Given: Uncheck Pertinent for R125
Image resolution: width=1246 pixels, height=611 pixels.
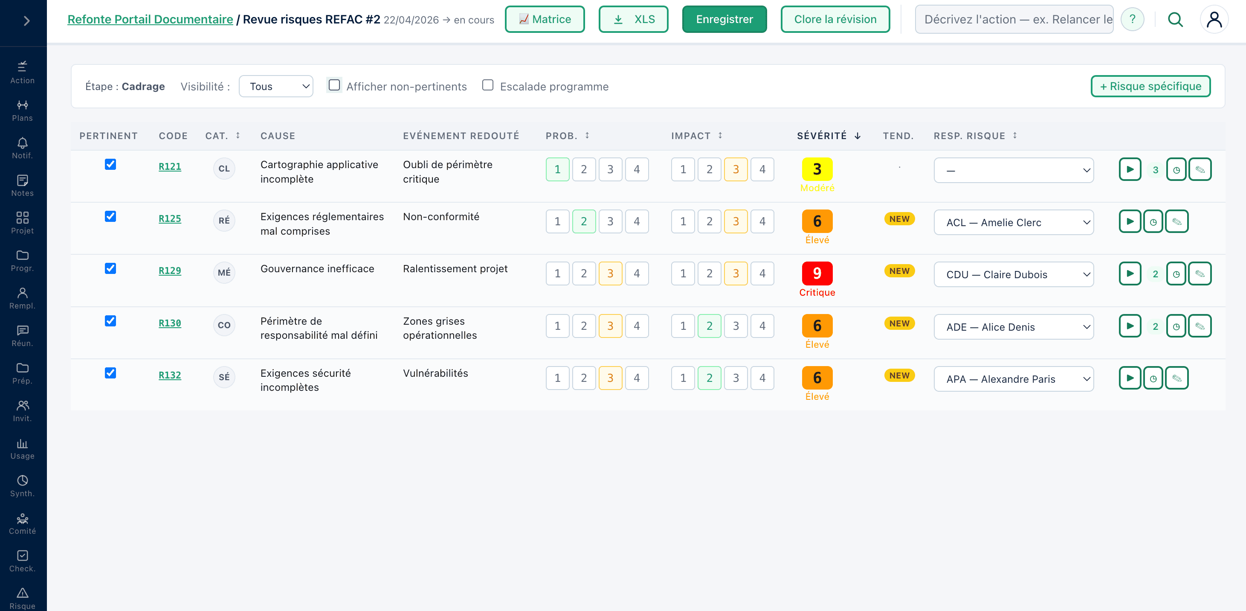Looking at the screenshot, I should coord(110,216).
